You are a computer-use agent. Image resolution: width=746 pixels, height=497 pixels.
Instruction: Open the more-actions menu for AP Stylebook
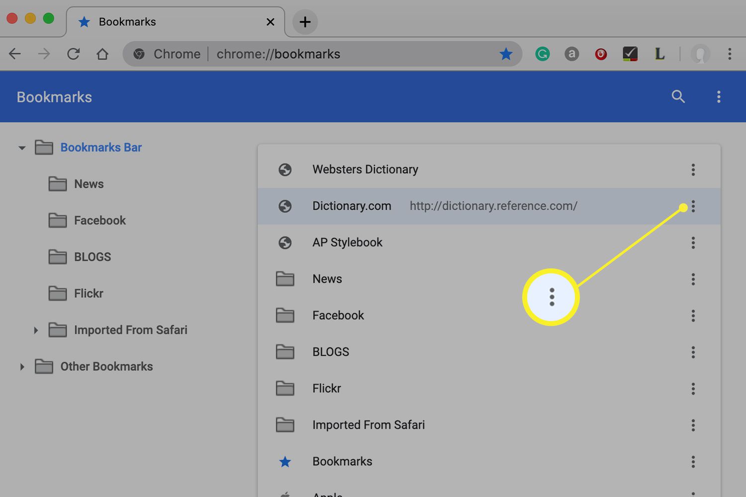tap(693, 243)
